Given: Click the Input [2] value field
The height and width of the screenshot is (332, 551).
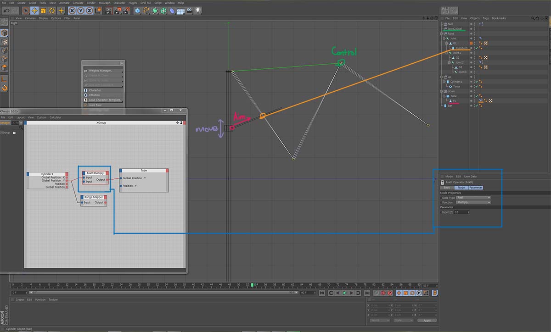Looking at the screenshot, I should click(x=462, y=212).
